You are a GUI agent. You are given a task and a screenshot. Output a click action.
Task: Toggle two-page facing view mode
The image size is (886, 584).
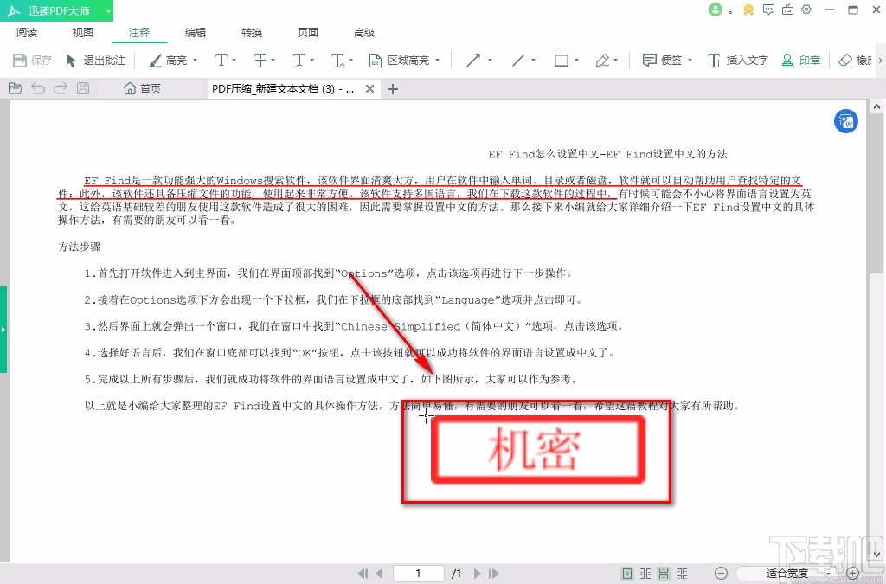(x=645, y=573)
